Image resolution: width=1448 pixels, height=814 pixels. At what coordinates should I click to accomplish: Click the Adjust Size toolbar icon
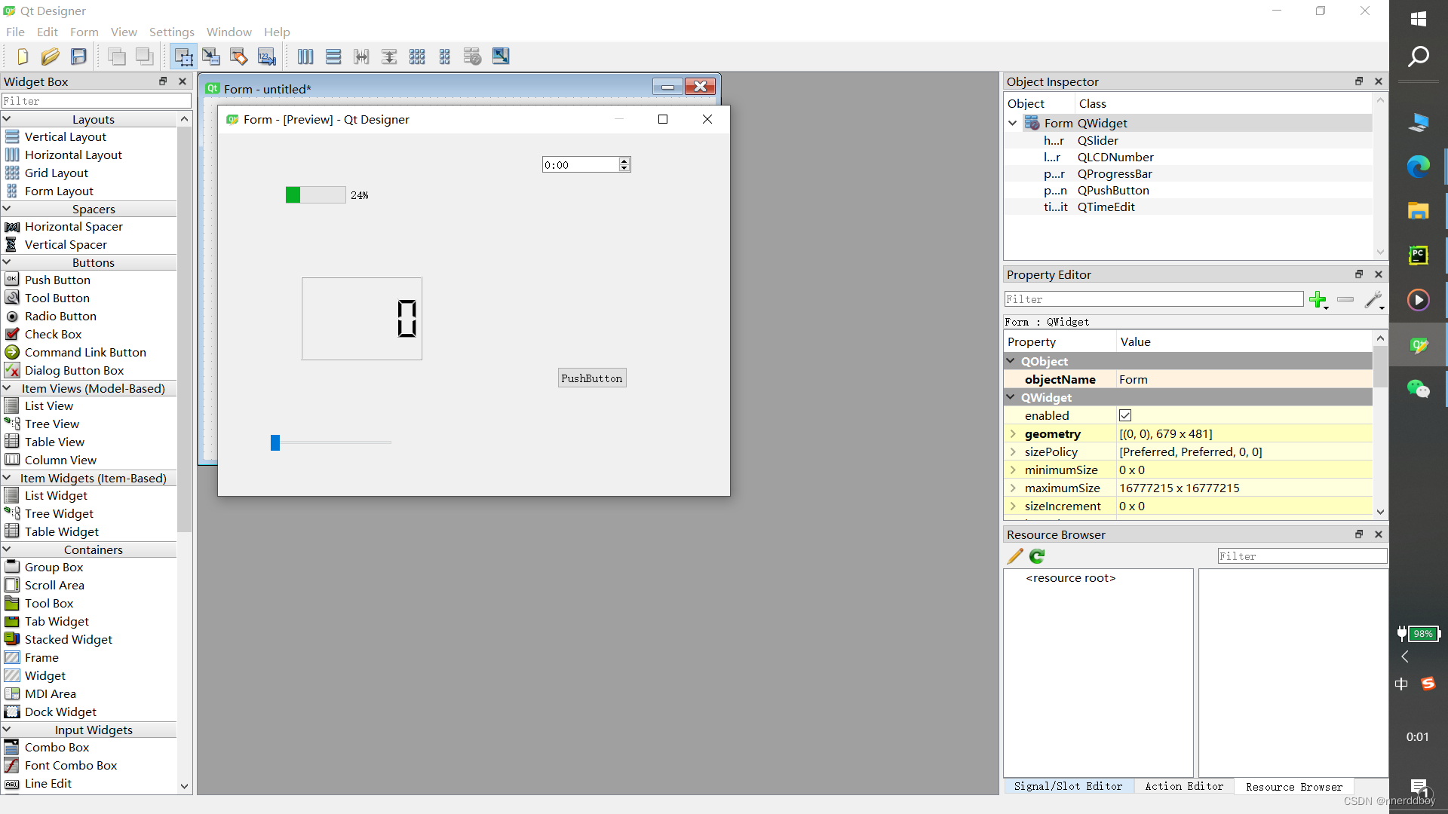pyautogui.click(x=501, y=57)
